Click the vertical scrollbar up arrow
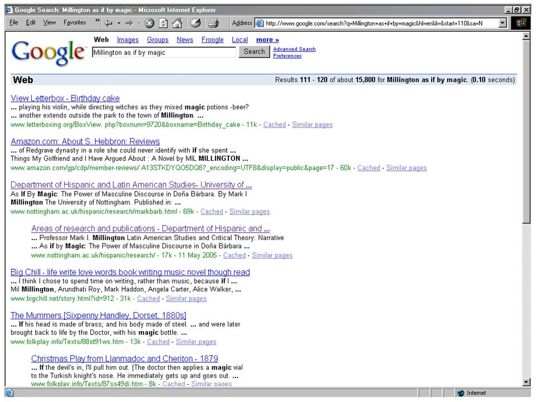 527,36
